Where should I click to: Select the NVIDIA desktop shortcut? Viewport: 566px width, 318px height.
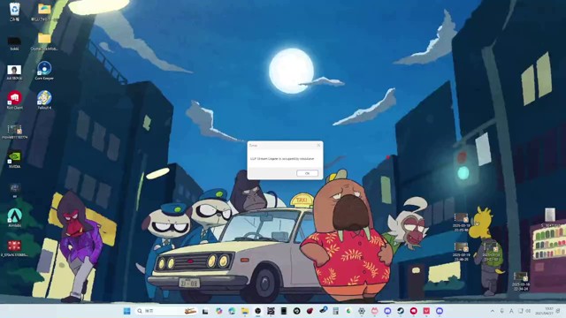[14, 159]
